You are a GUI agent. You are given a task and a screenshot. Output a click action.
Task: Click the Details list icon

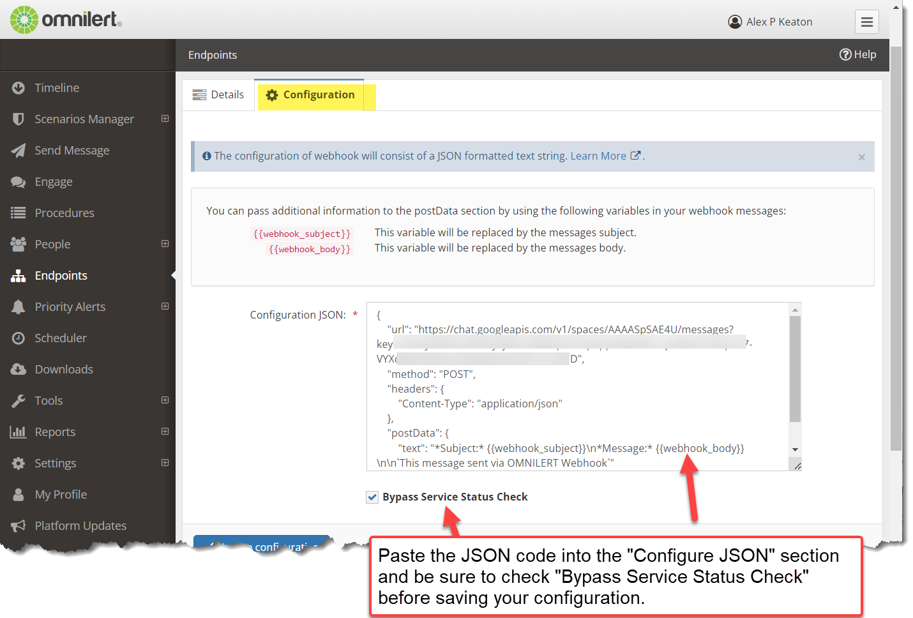tap(200, 94)
